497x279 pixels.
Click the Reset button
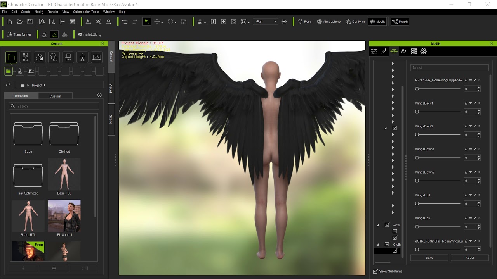point(469,258)
